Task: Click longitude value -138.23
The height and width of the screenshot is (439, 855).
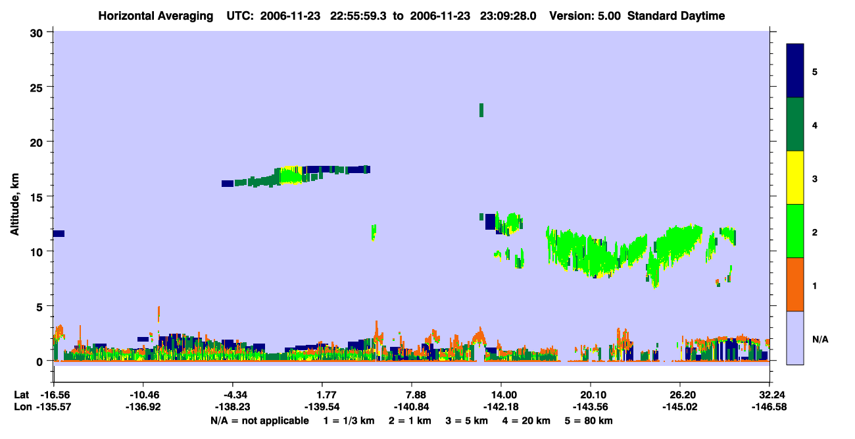Action: (x=233, y=407)
